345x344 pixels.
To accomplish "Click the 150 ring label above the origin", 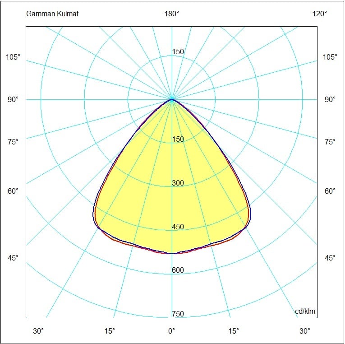I will 178,52.
